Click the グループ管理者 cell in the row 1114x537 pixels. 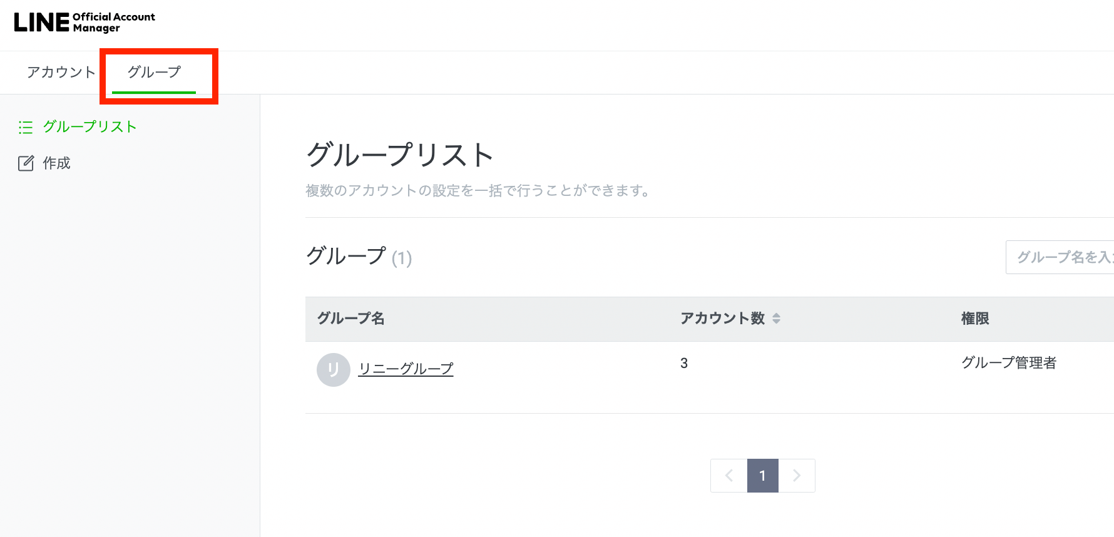[x=1008, y=363]
